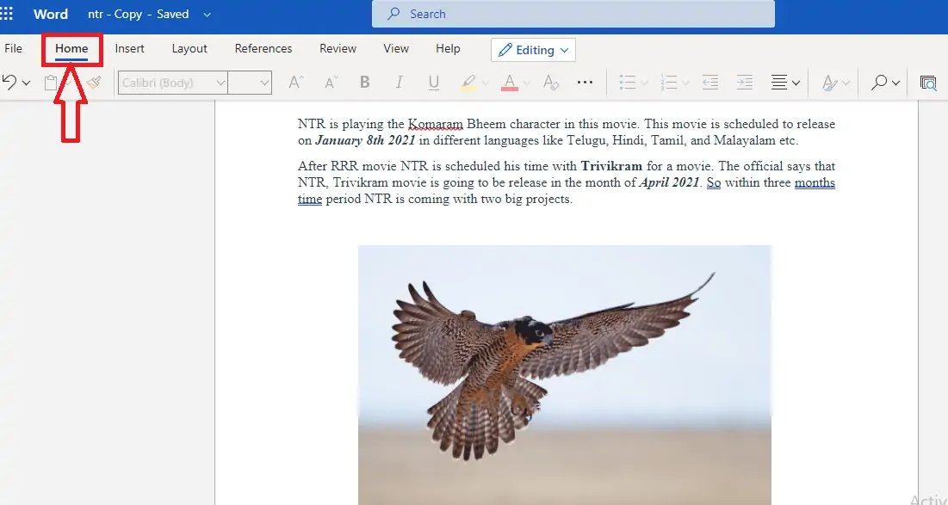This screenshot has width=948, height=505.
Task: Toggle Bold formatting
Action: (x=364, y=82)
